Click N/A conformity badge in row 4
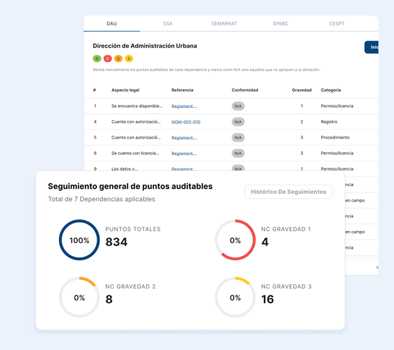The height and width of the screenshot is (350, 394). (238, 122)
